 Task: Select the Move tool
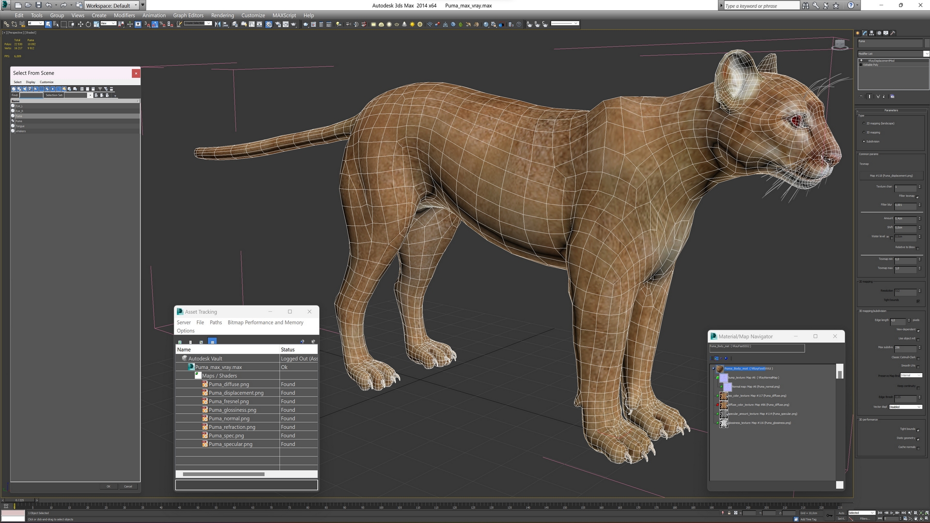[x=80, y=24]
